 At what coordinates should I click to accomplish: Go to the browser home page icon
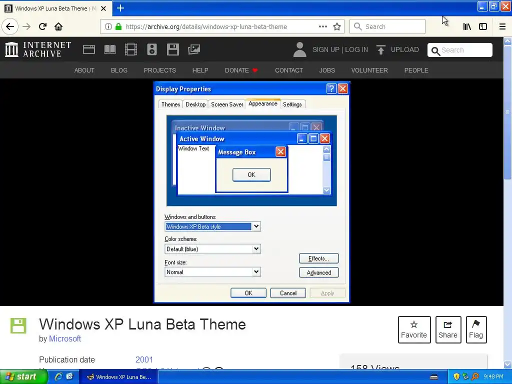pos(58,26)
